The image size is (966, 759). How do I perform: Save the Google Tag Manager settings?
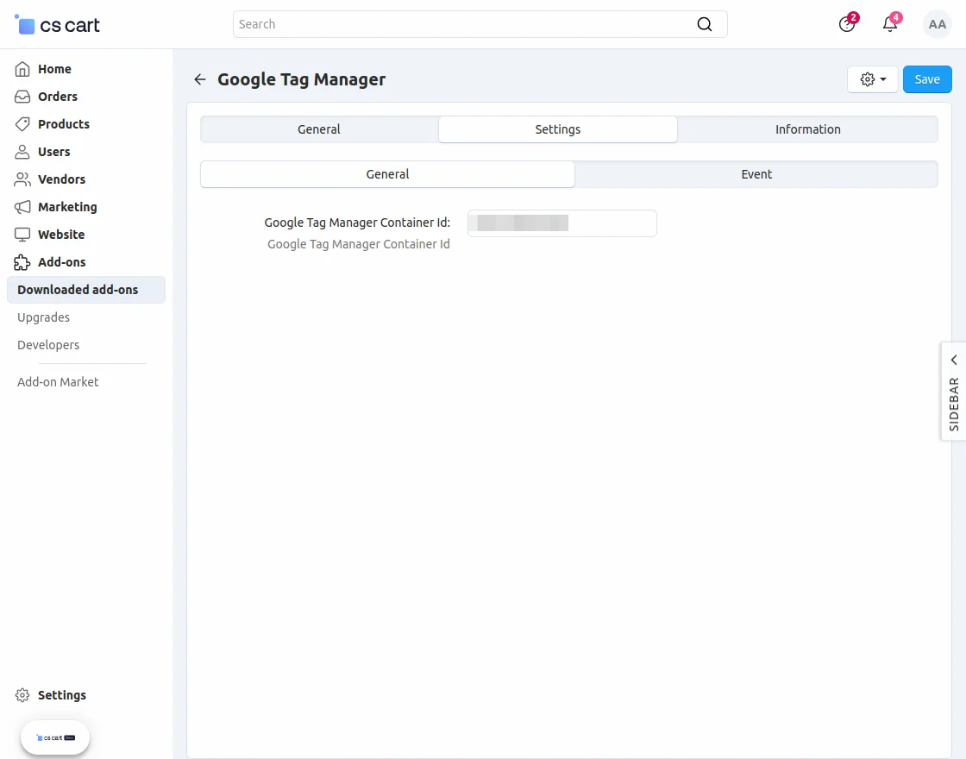click(927, 78)
